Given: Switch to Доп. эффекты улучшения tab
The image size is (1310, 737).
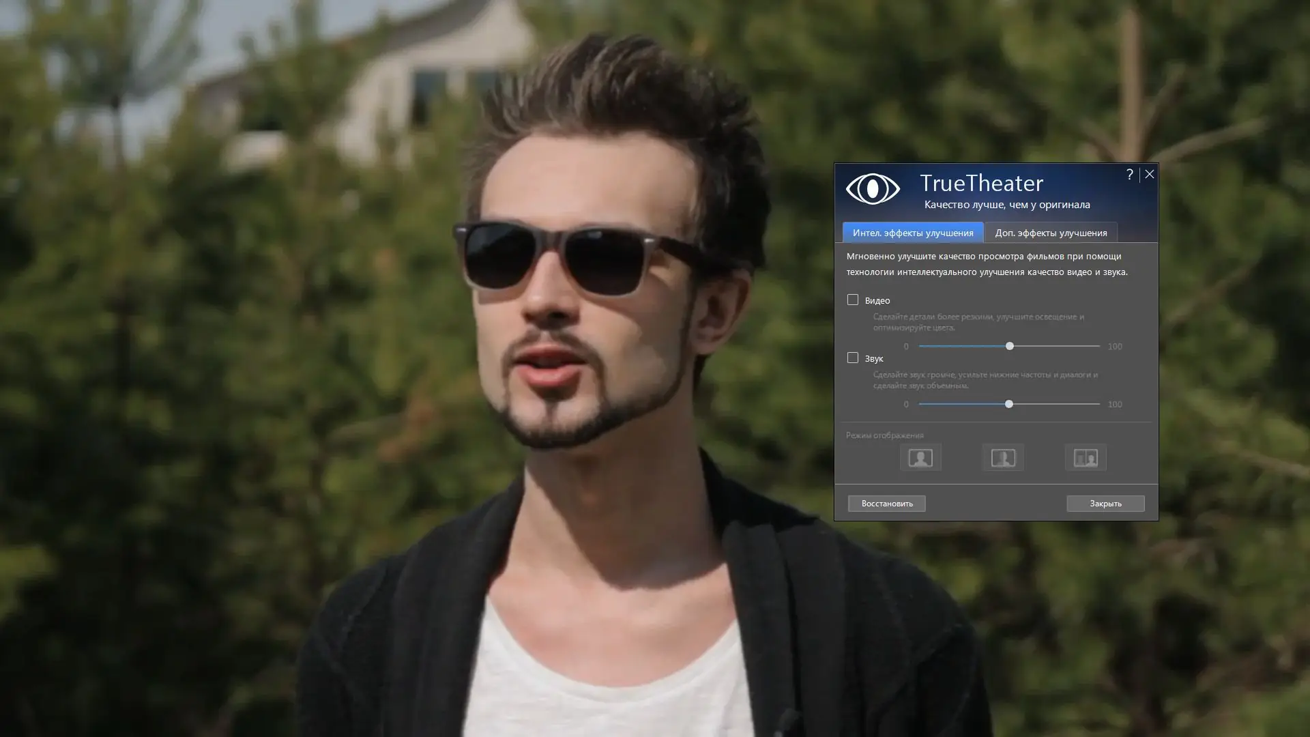Looking at the screenshot, I should tap(1051, 233).
